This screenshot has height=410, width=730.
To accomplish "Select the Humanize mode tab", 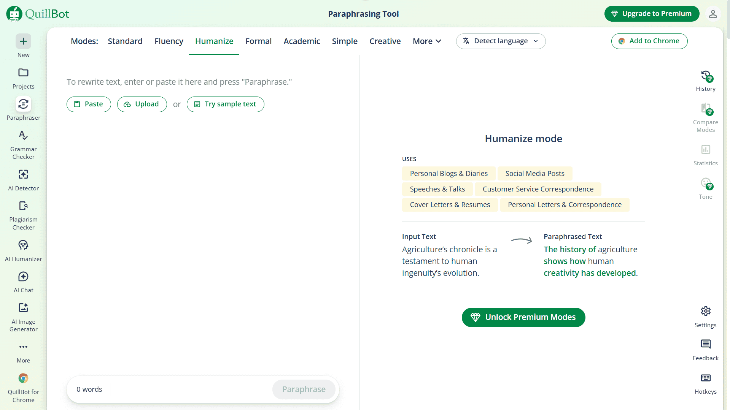I will point(214,41).
